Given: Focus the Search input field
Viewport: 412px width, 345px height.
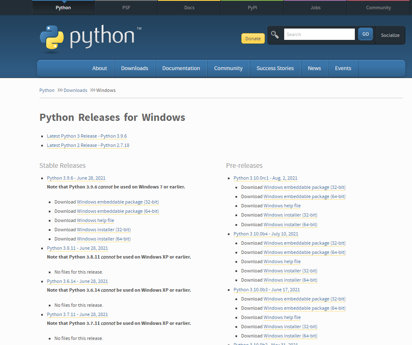Looking at the screenshot, I should 319,34.
